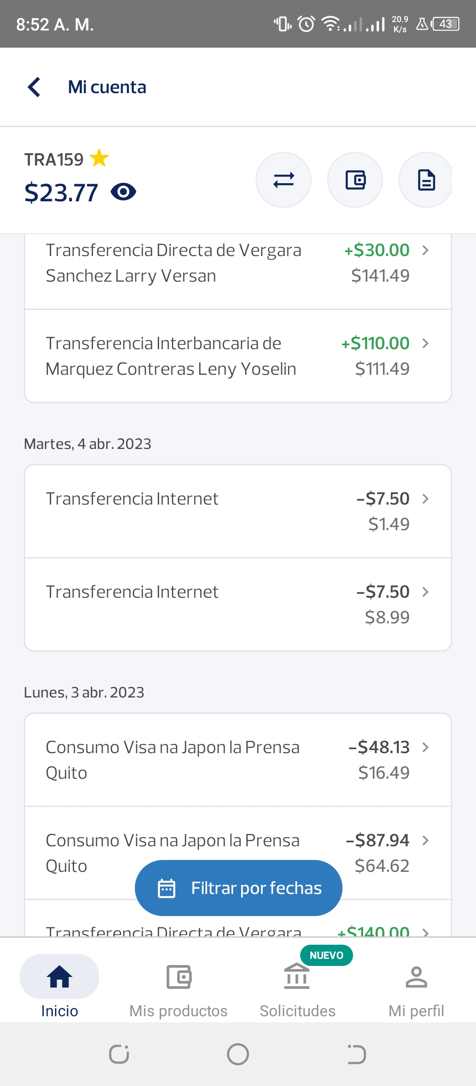This screenshot has width=476, height=1086.
Task: Tap the Android recent apps button
Action: 119,1054
